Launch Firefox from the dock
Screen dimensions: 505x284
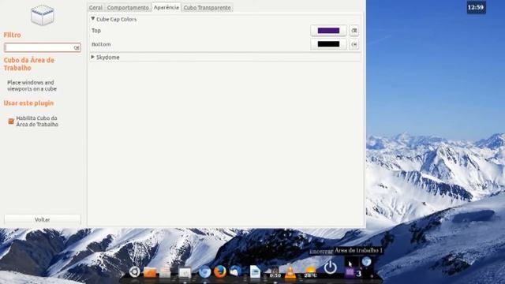220,271
